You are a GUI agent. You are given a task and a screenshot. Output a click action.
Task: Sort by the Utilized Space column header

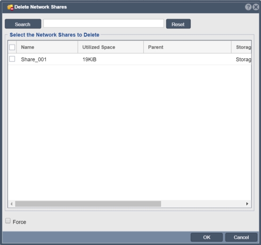[111, 47]
